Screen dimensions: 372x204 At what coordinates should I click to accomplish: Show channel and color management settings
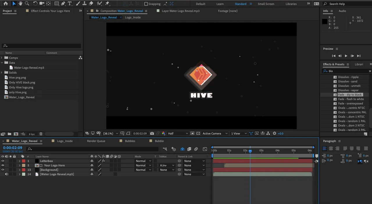point(164,134)
